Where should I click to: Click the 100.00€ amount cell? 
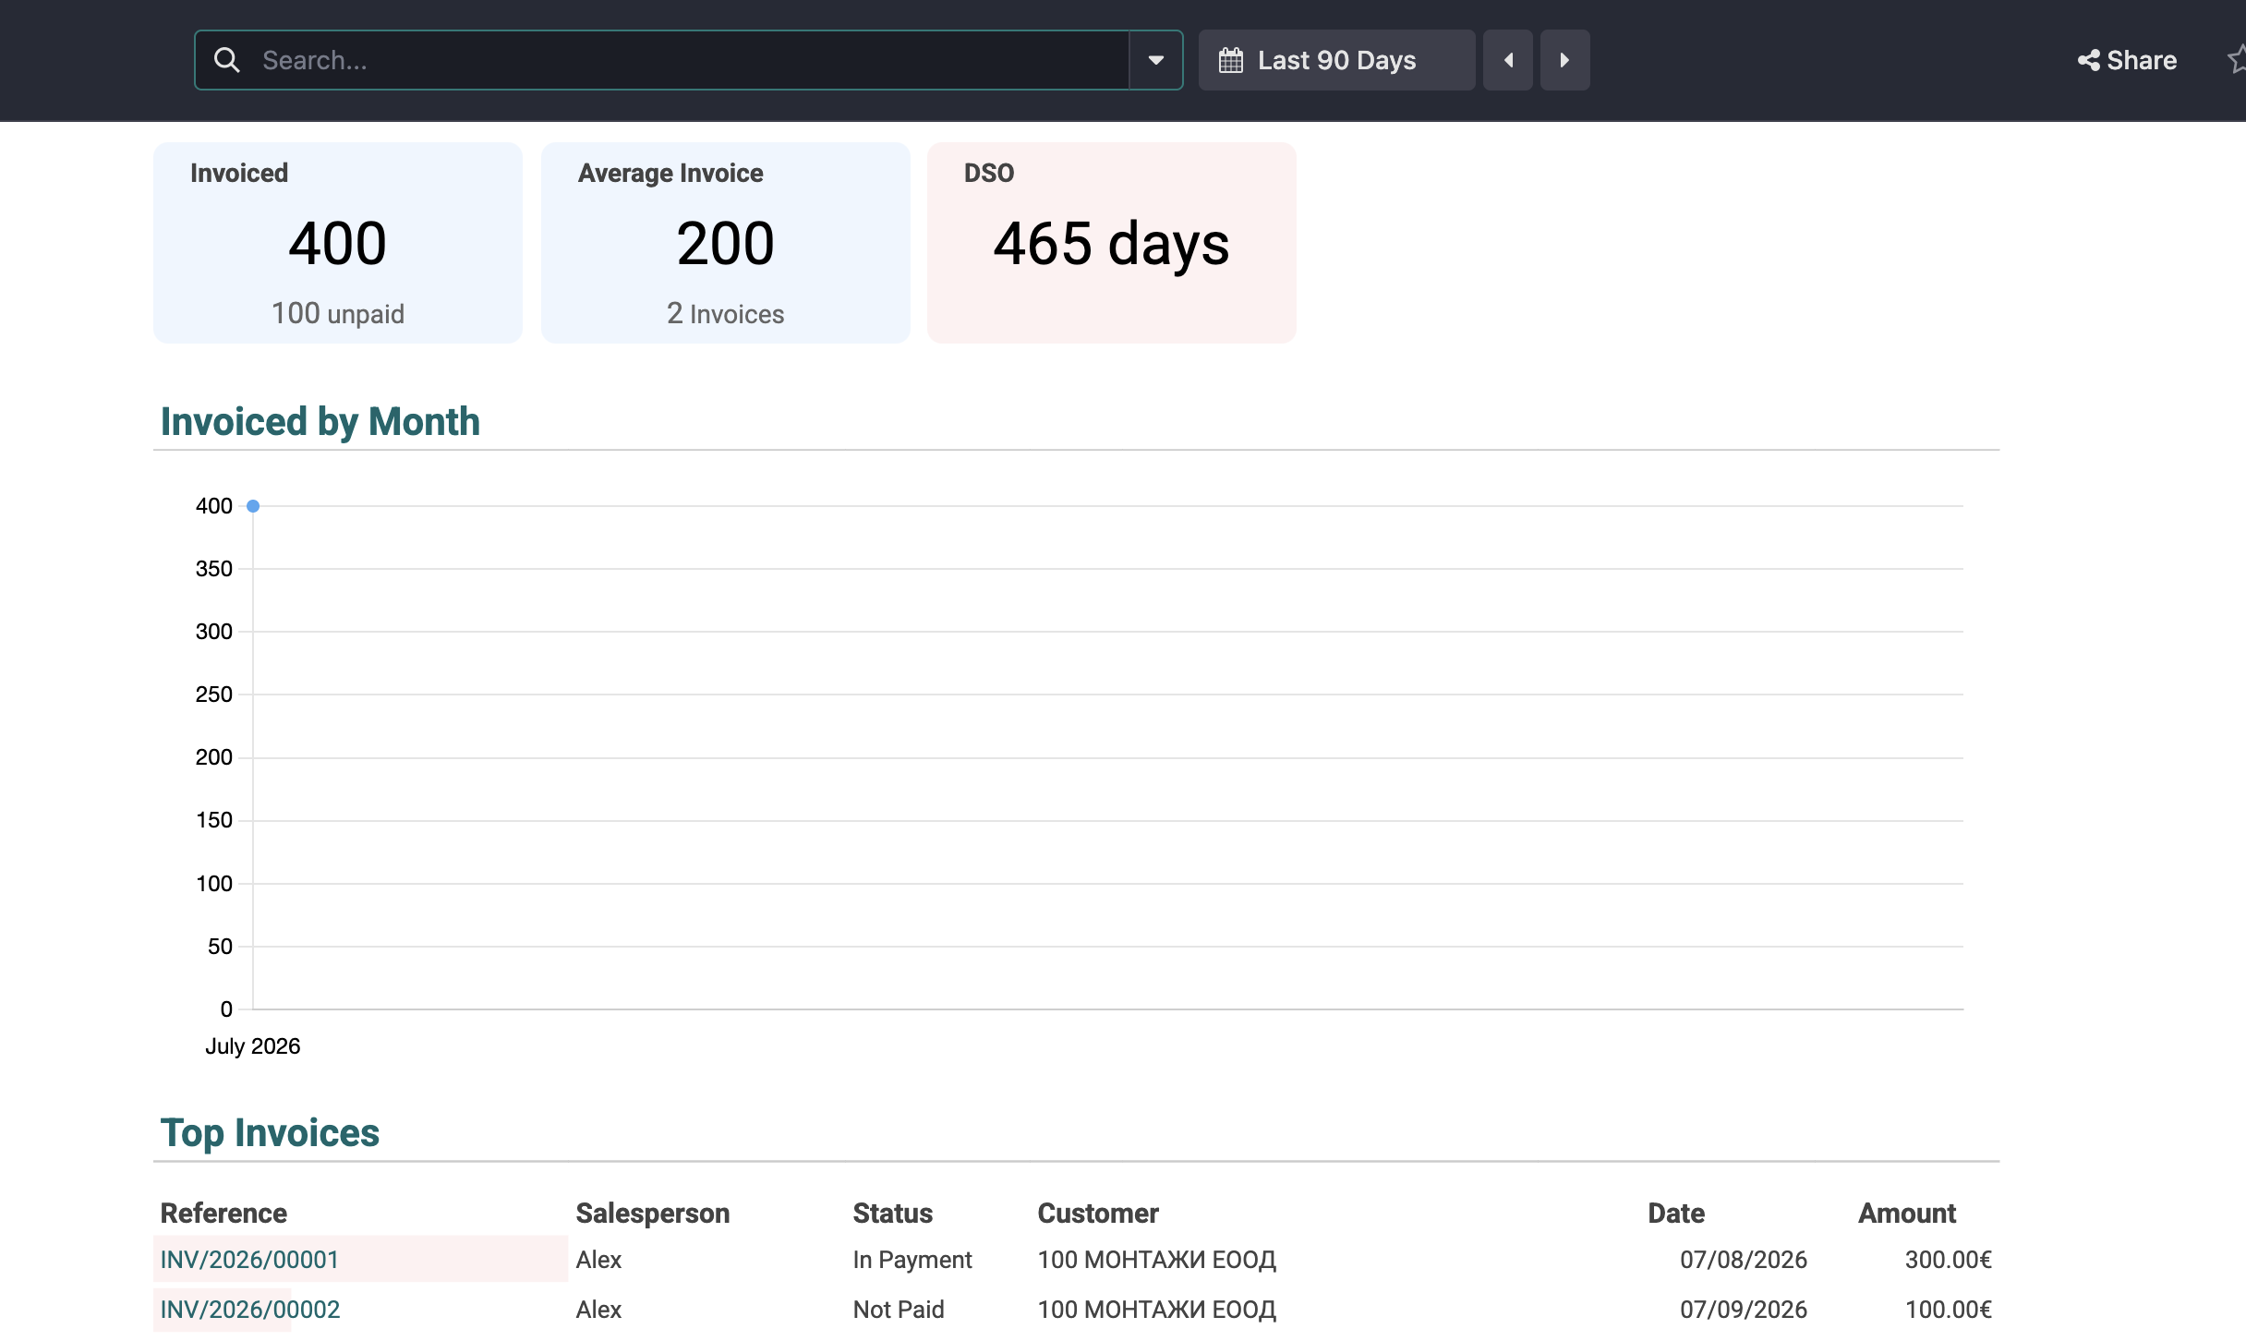(x=1949, y=1310)
